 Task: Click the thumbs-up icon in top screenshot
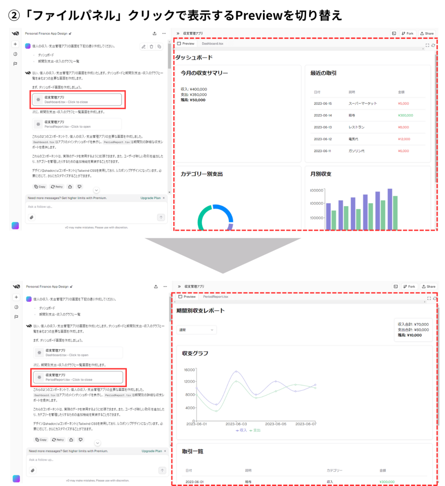coord(70,187)
